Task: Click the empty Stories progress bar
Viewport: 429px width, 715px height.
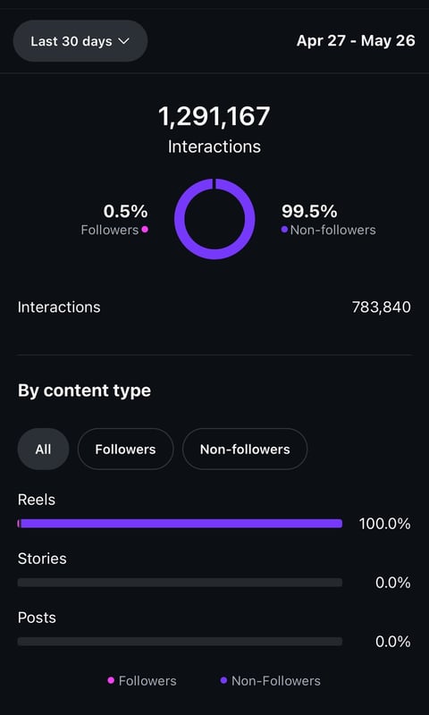Action: coord(180,583)
